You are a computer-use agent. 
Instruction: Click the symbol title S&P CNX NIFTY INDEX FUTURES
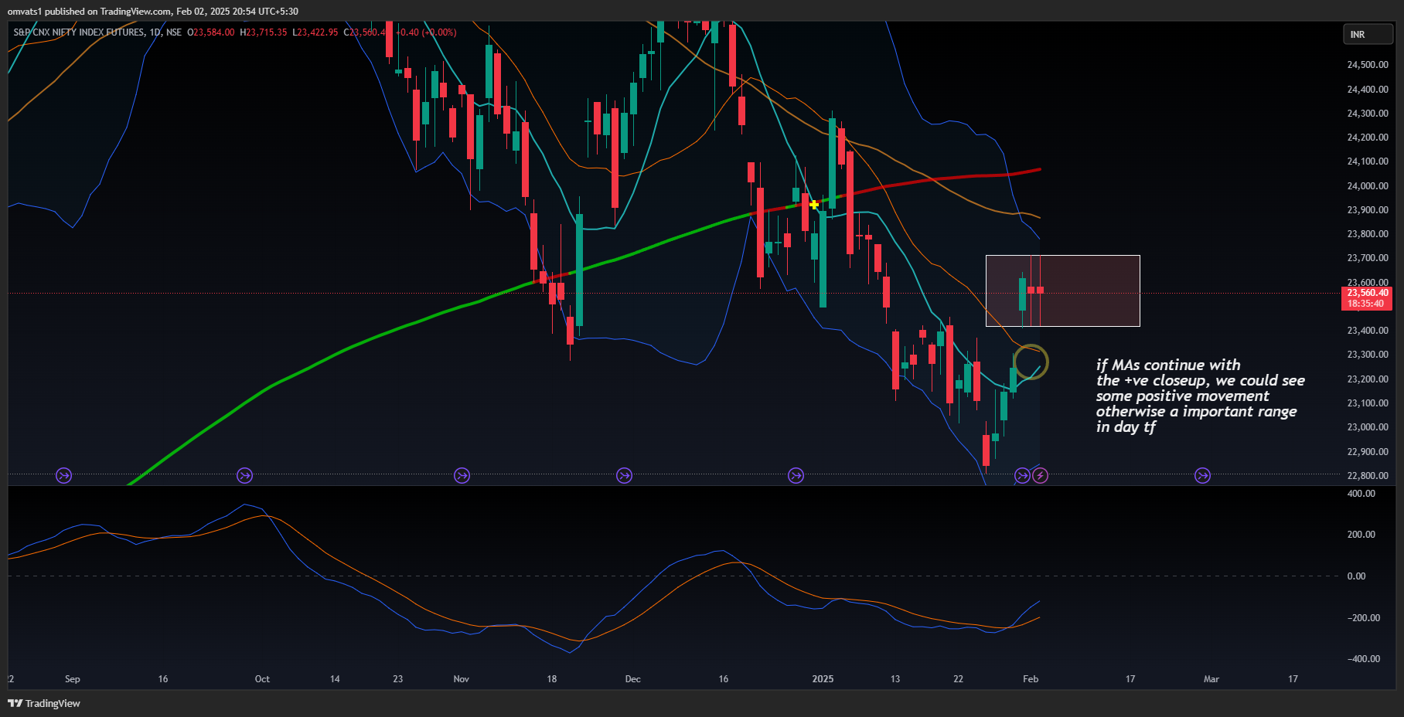pos(79,32)
